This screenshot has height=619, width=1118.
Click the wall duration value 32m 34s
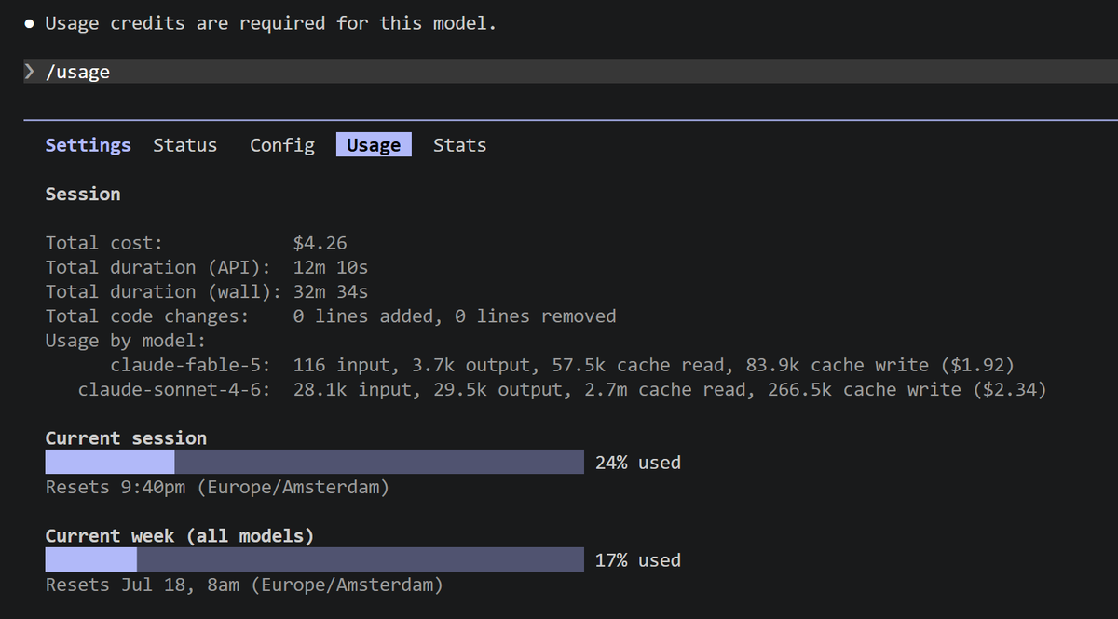pos(331,291)
